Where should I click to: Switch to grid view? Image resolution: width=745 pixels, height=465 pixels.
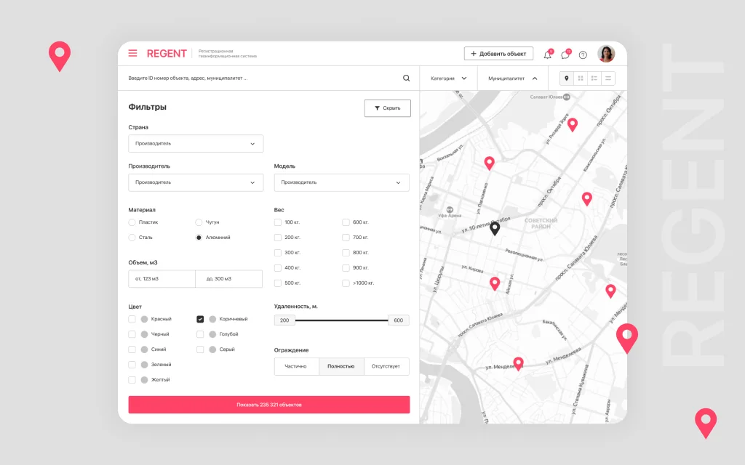click(581, 78)
